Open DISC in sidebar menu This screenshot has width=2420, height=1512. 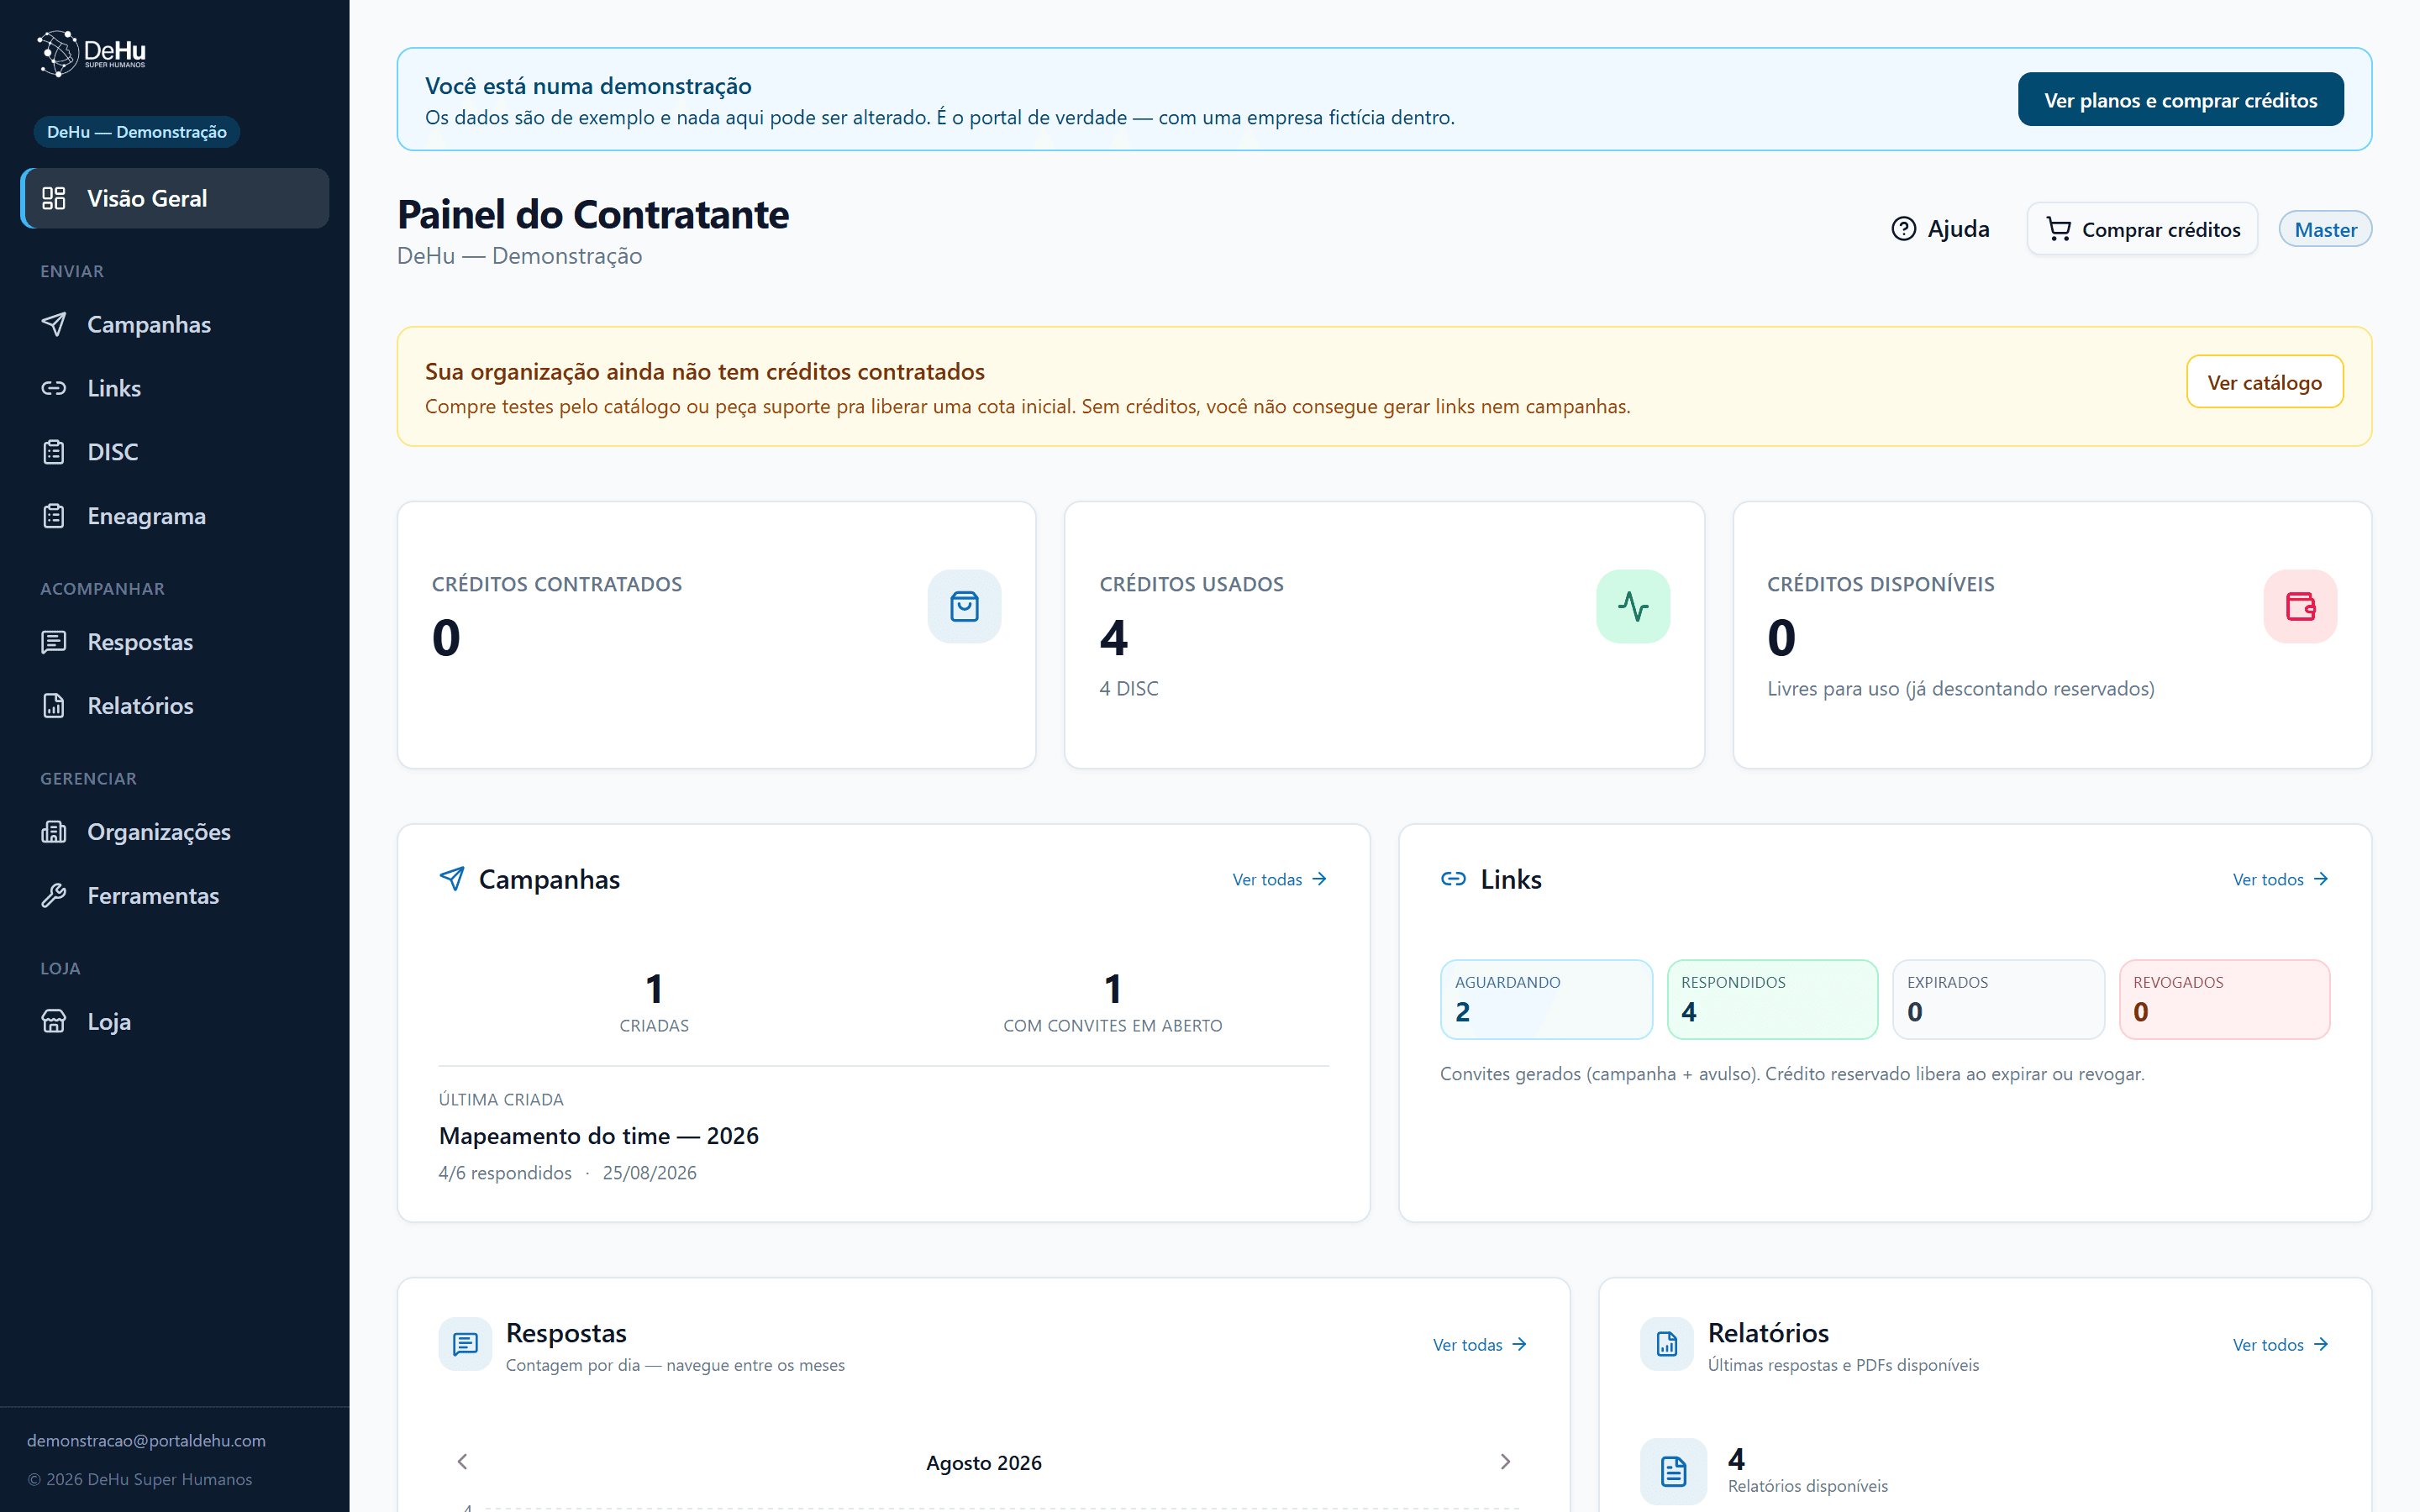point(175,452)
